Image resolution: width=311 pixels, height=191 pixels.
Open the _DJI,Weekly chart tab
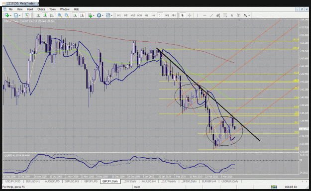(x=169, y=181)
